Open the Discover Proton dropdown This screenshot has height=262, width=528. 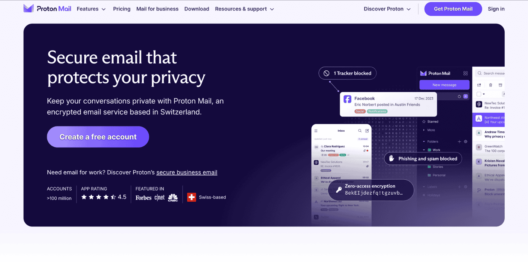pos(387,9)
